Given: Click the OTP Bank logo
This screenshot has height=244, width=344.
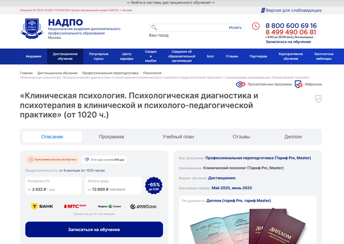Looking at the screenshot, I should tap(143, 207).
